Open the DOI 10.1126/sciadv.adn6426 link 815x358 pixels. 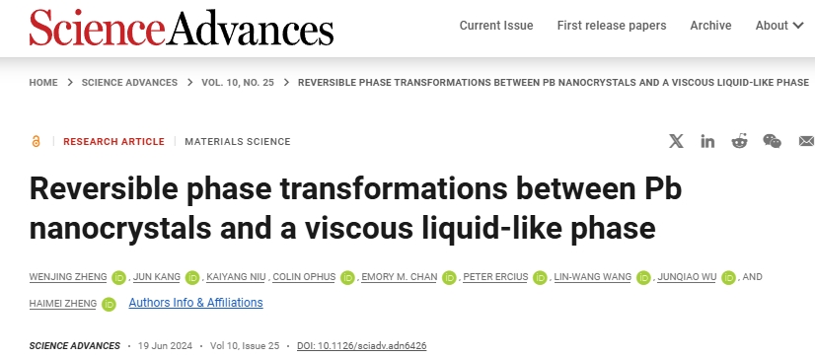click(362, 346)
